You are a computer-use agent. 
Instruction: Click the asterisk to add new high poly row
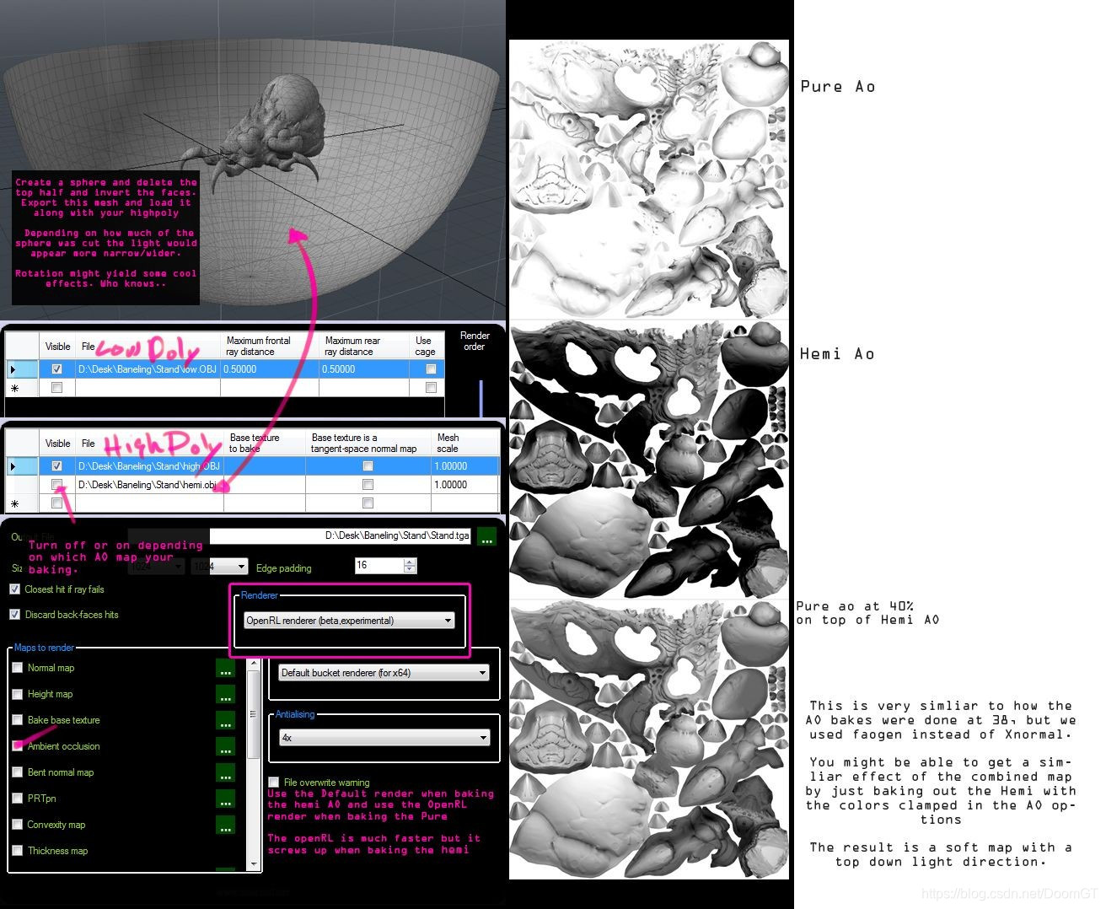coord(14,503)
